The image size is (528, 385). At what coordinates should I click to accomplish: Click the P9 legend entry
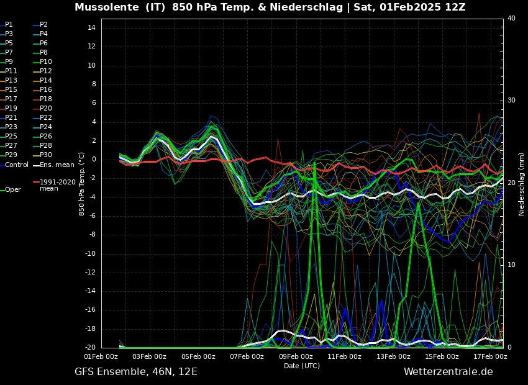[x=9, y=61]
